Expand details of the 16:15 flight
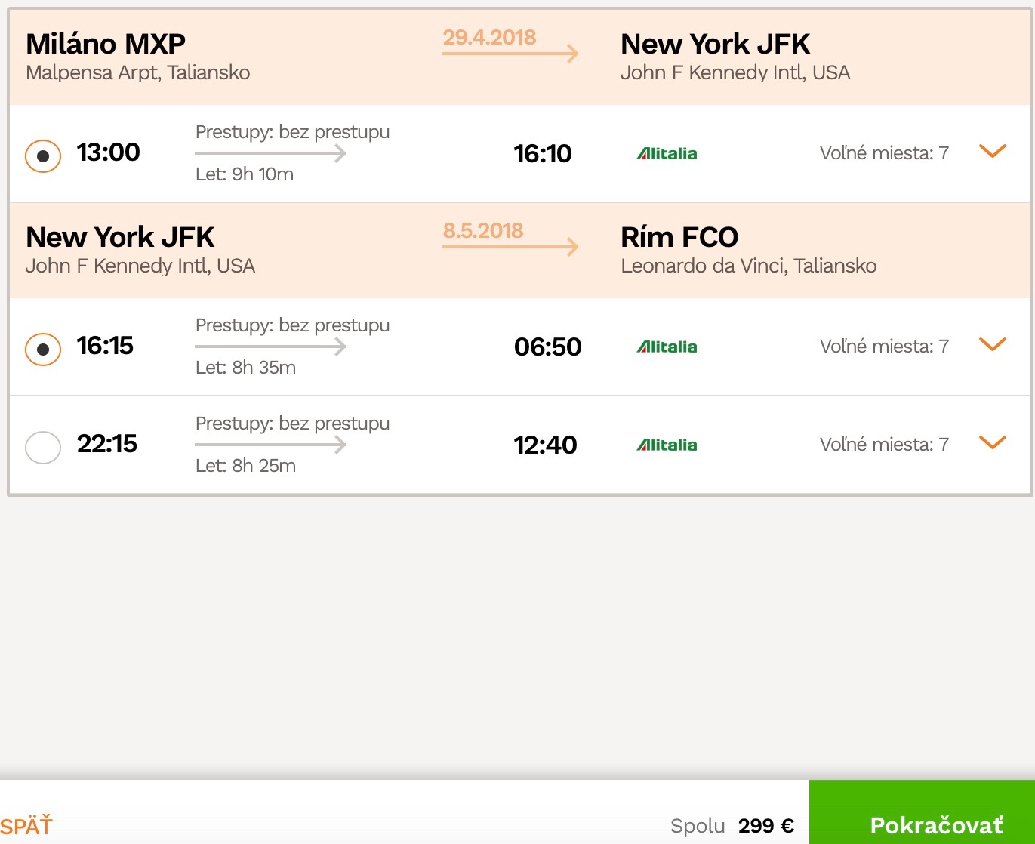 pos(992,345)
